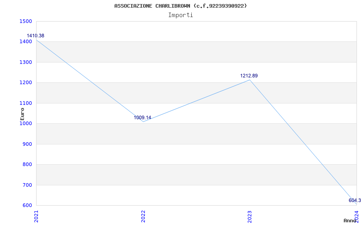Screen dimensions: 361x225
Task: Click x-axis year 2023
Action: [x=250, y=216]
